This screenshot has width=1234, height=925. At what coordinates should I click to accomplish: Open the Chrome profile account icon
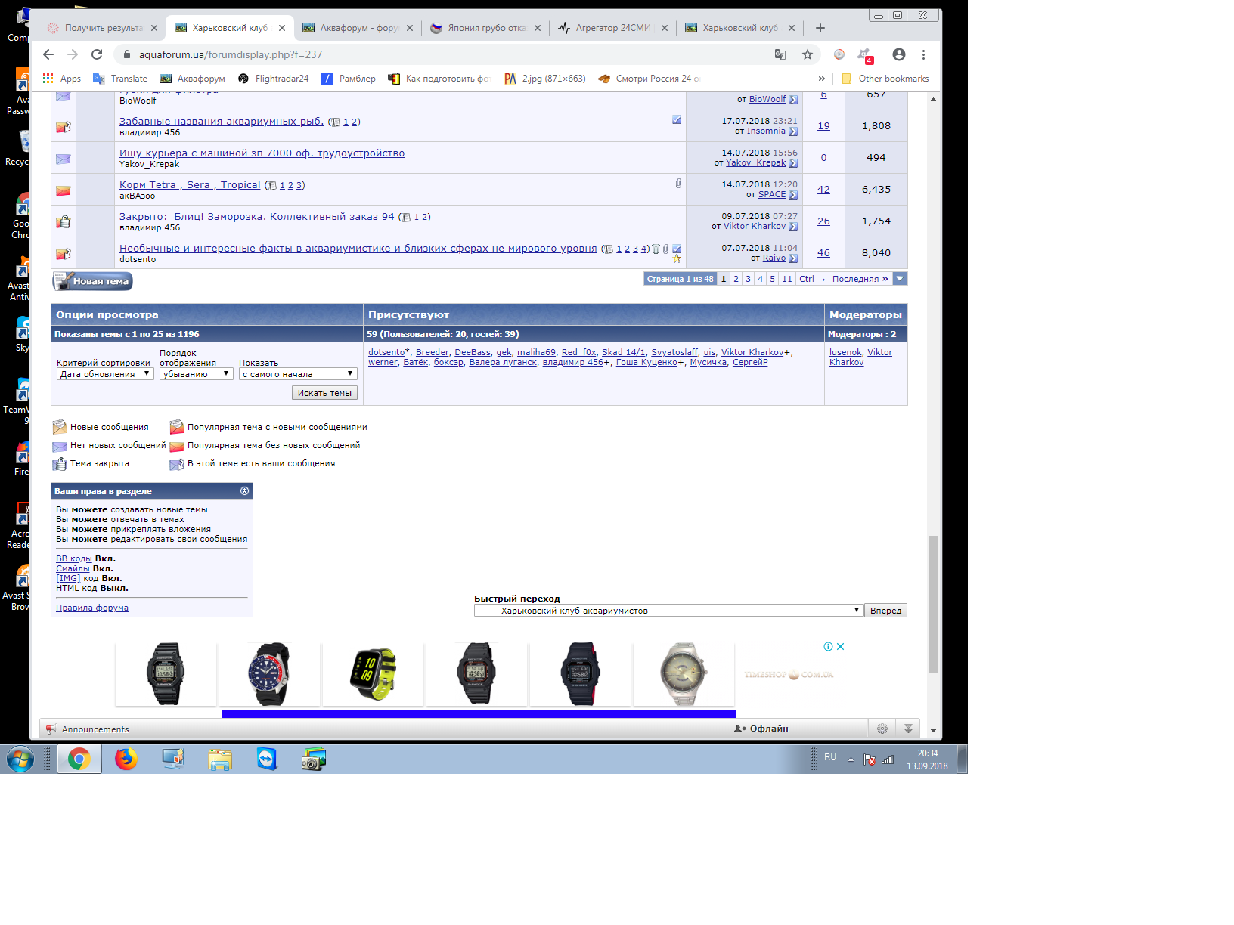[898, 54]
